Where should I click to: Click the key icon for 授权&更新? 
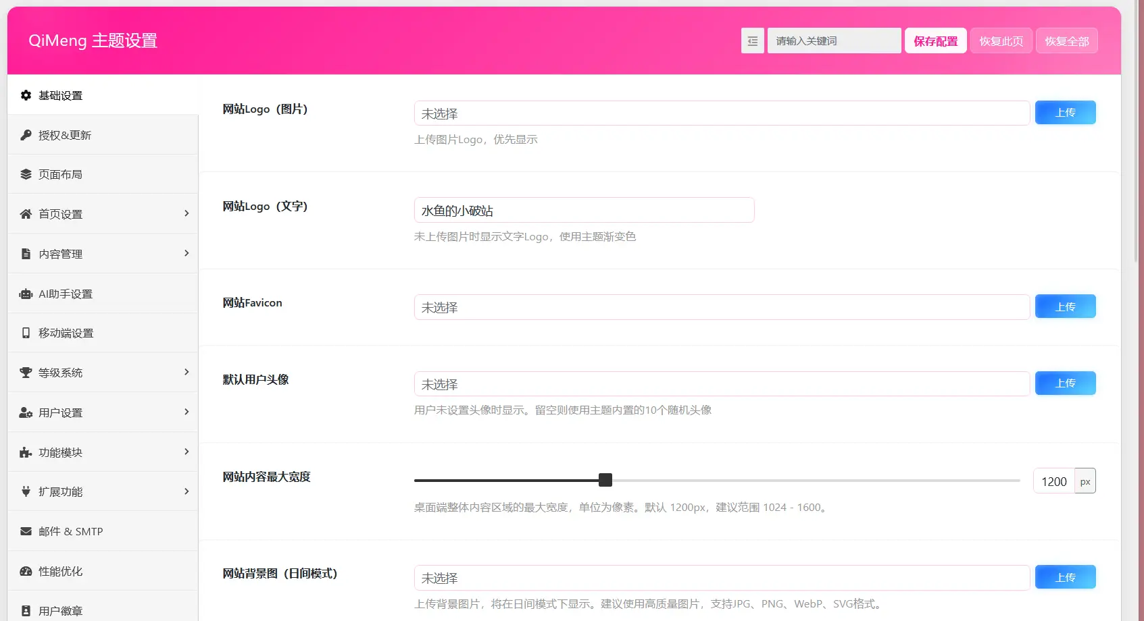pyautogui.click(x=26, y=135)
